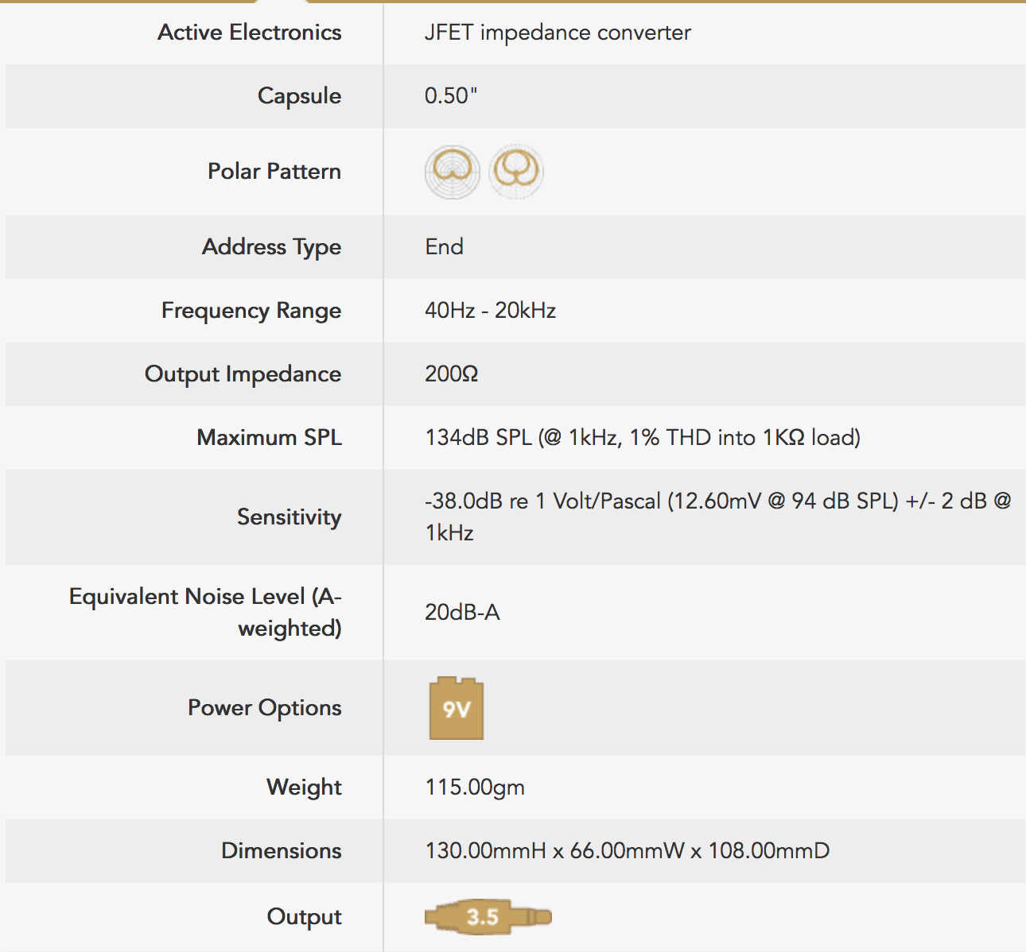Click the 3.5 jack output icon

coord(488,917)
